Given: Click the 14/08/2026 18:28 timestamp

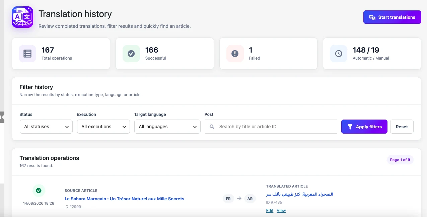Looking at the screenshot, I should [39, 203].
